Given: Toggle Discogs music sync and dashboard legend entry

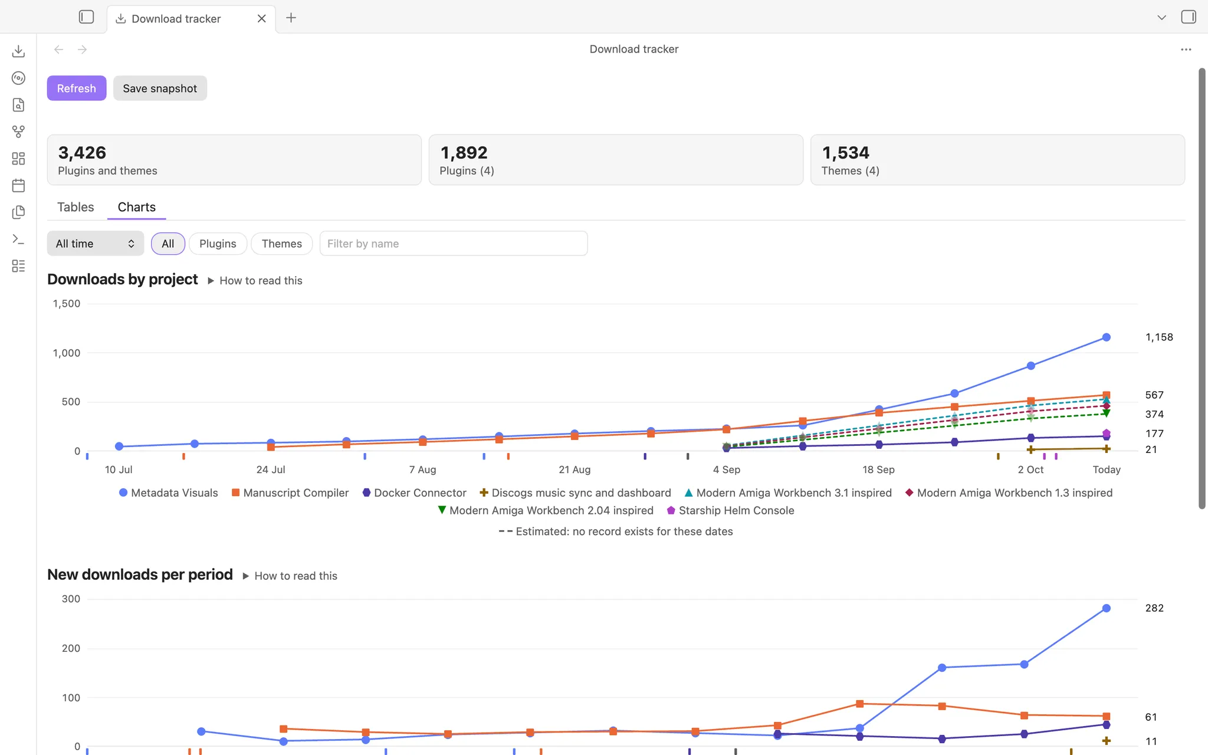Looking at the screenshot, I should [x=575, y=493].
